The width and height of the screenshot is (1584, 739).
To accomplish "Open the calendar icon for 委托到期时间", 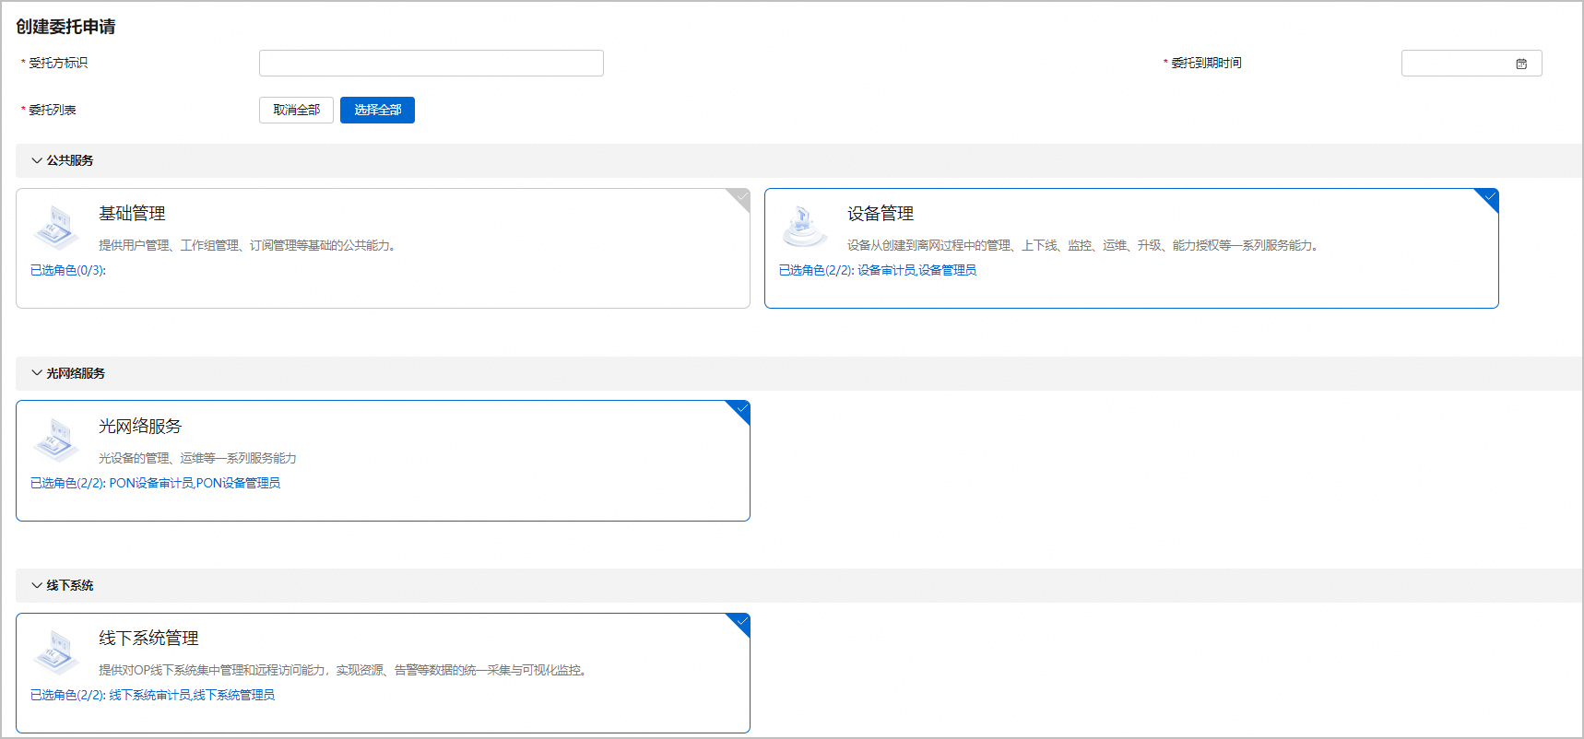I will (1521, 64).
